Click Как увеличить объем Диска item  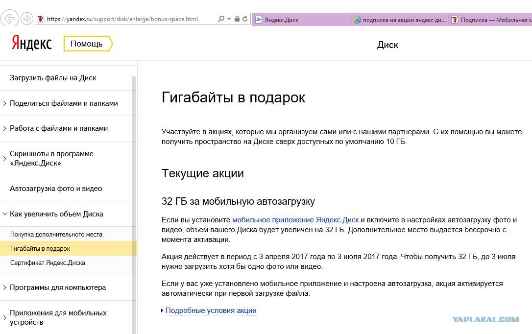[56, 214]
